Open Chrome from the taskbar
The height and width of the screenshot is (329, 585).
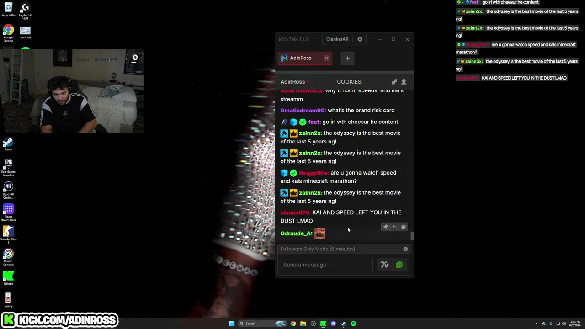point(293,324)
